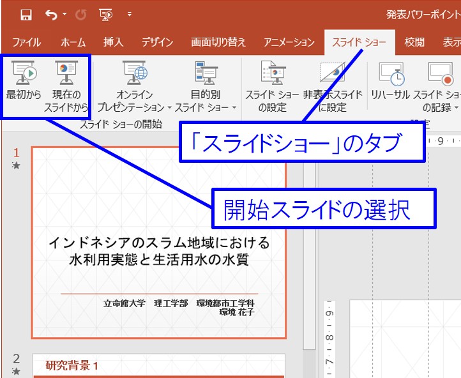Screen dimensions: 461x378
Task: Select slide 1 thumbnail with Indonesia title
Action: [159, 243]
